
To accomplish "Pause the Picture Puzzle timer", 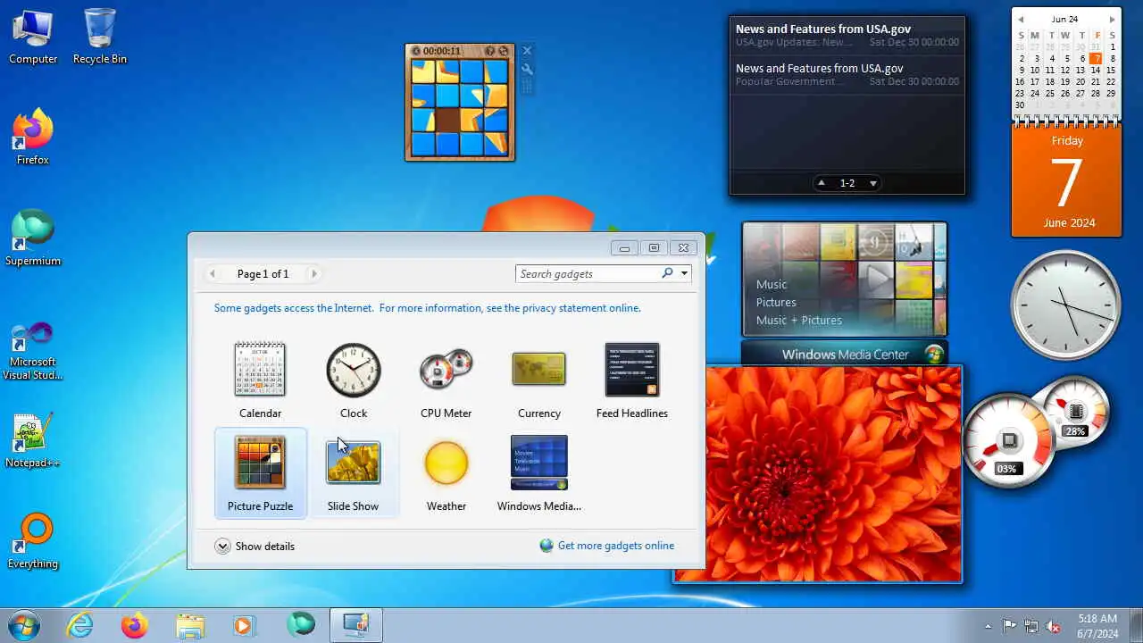I will (416, 51).
